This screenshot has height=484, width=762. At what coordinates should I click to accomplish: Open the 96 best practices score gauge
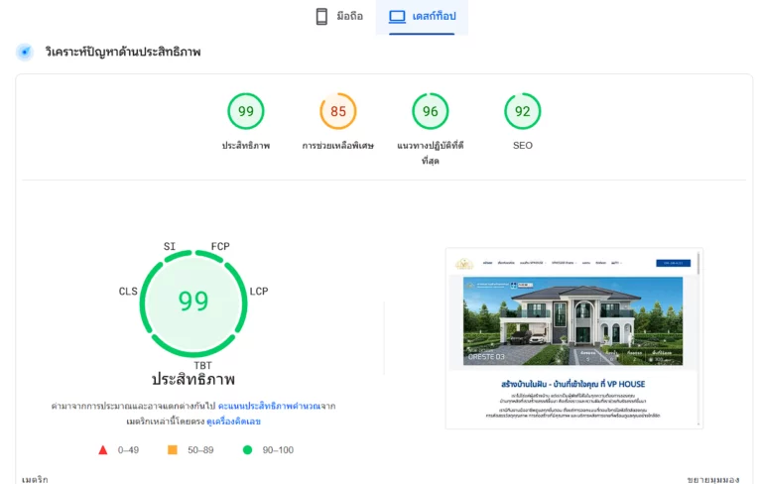[430, 111]
